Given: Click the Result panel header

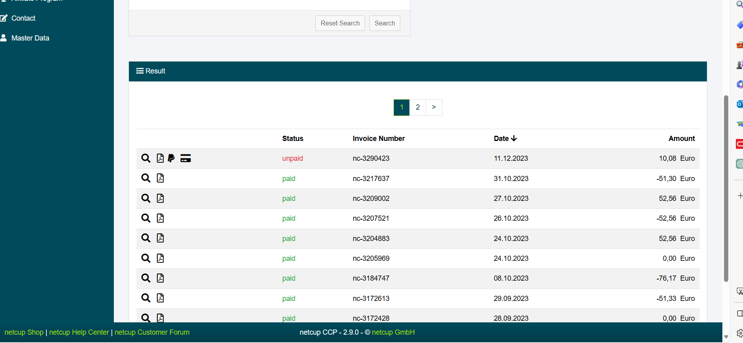Looking at the screenshot, I should coord(418,71).
